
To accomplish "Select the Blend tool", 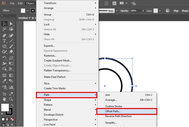I will pyautogui.click(x=11, y=81).
